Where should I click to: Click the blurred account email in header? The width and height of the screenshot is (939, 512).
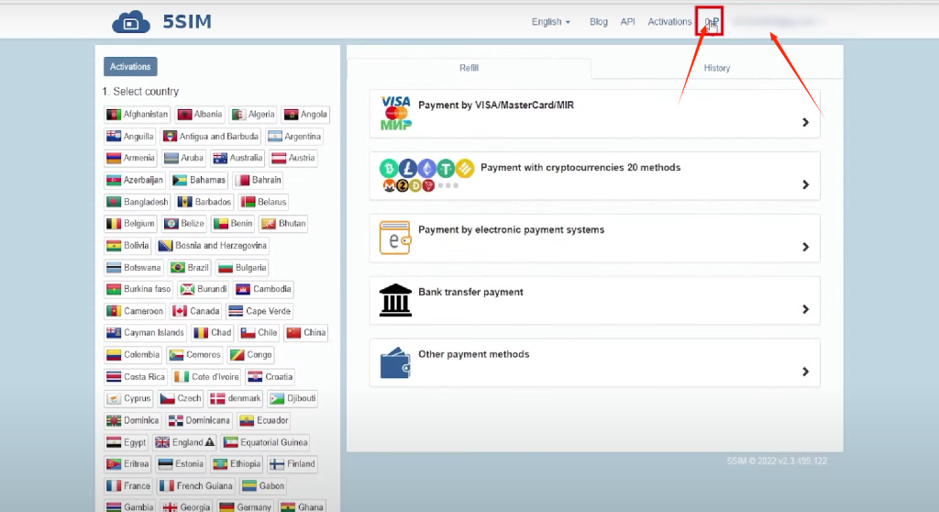coord(778,22)
